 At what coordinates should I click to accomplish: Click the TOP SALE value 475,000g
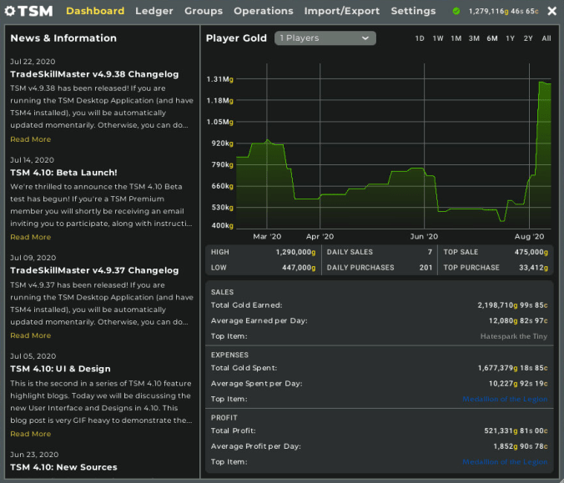531,252
